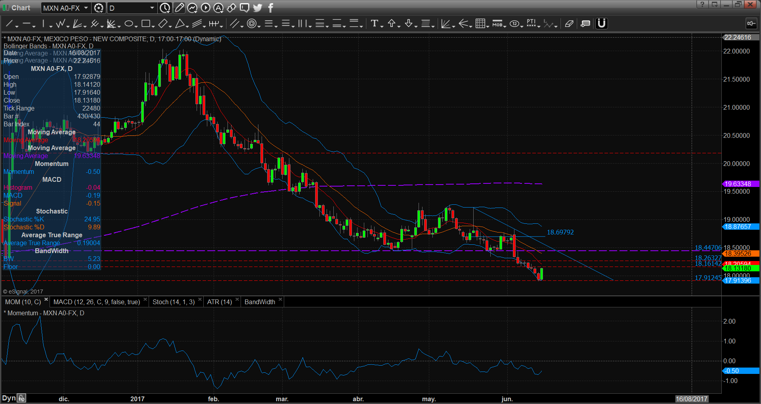
Task: Select the Text annotation tool
Action: (374, 24)
